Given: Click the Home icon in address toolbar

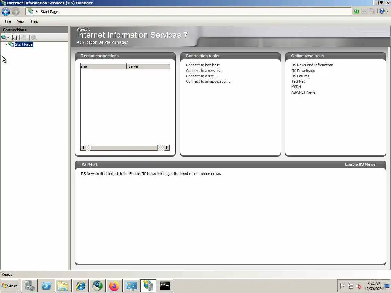Looking at the screenshot, I should point(372,11).
